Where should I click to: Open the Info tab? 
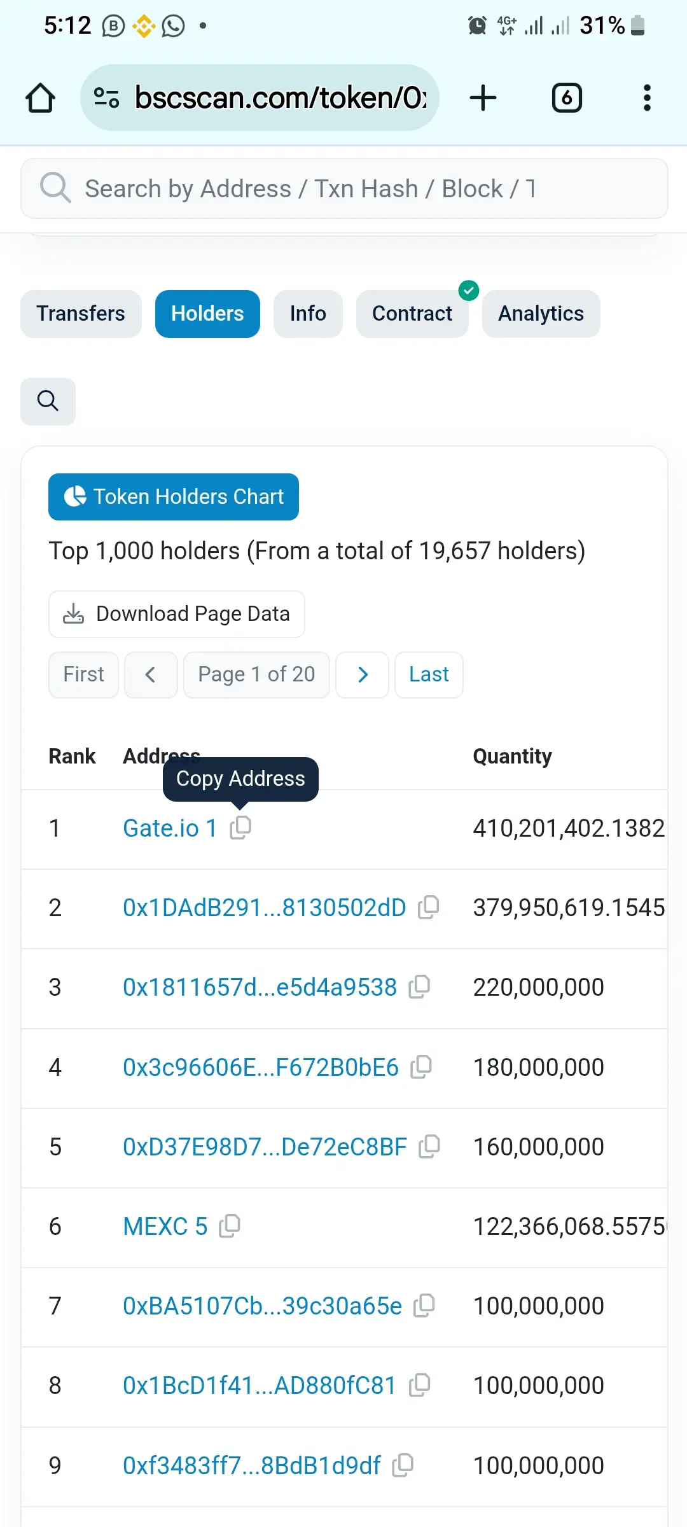pos(308,314)
